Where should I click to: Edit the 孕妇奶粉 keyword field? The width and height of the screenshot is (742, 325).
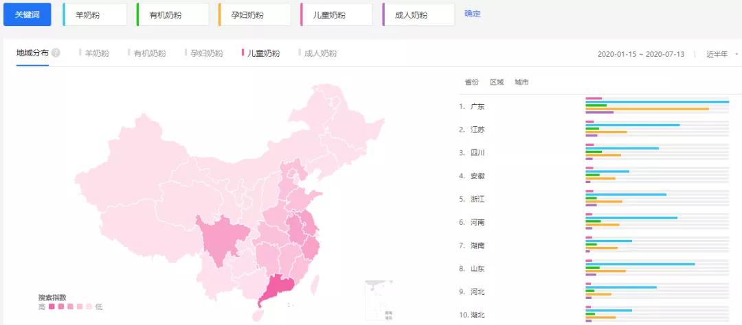click(x=255, y=14)
